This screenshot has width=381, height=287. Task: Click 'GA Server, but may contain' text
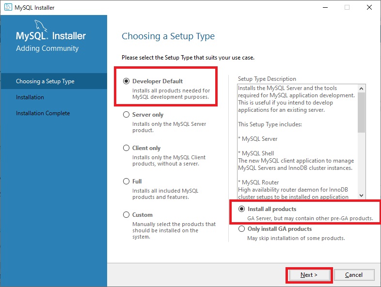310,218
